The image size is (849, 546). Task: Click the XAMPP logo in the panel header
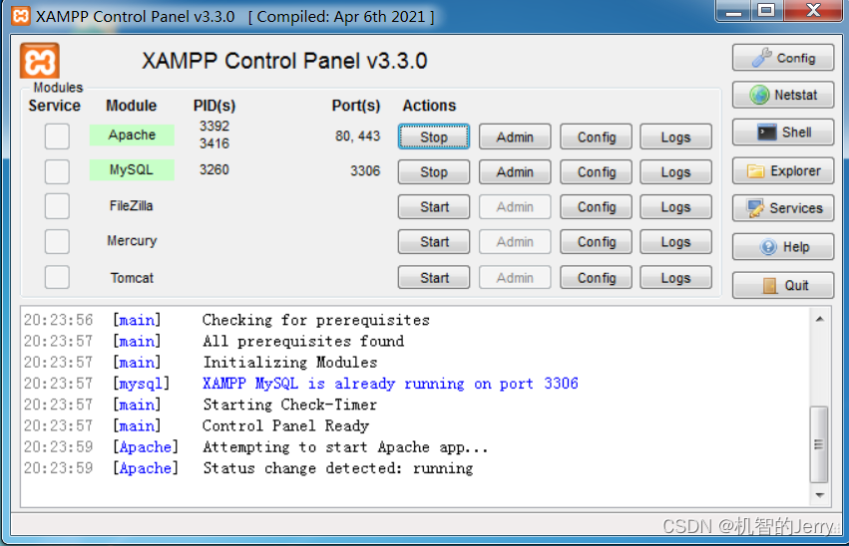[40, 61]
